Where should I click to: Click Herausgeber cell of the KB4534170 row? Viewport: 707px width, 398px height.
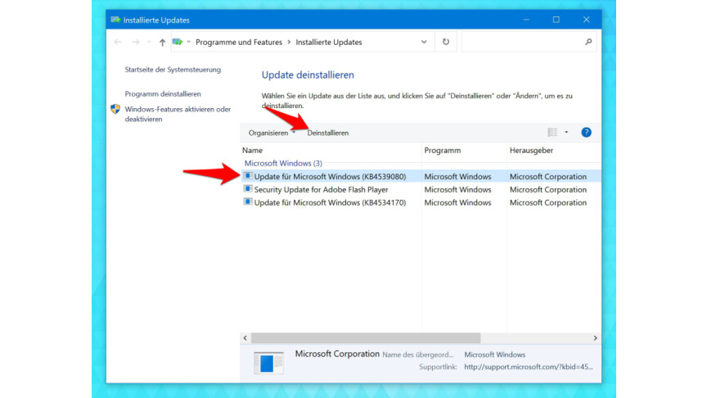point(548,202)
